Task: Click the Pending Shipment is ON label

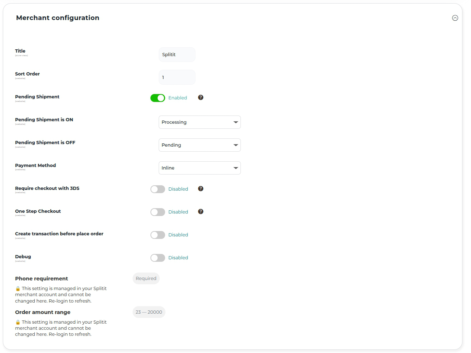Action: point(44,120)
